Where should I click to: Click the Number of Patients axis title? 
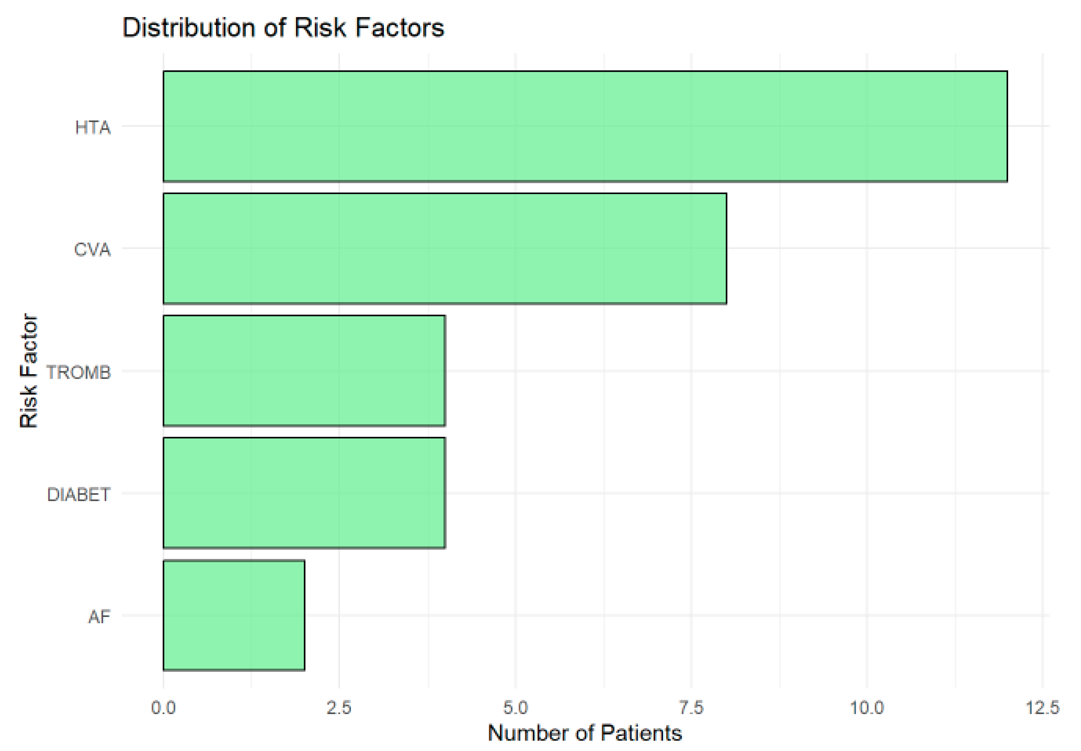tap(585, 733)
